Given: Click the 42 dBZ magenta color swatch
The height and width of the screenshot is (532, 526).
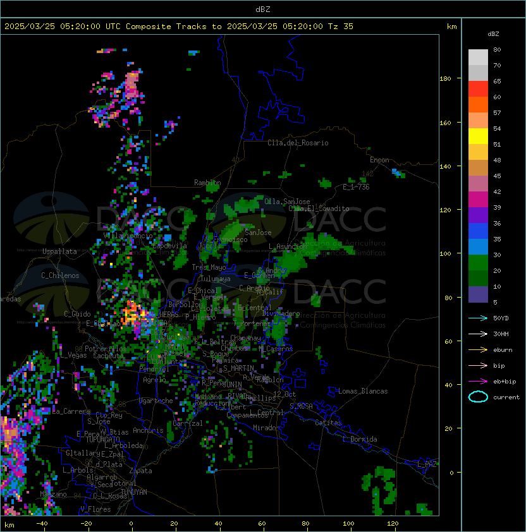Looking at the screenshot, I should 478,200.
